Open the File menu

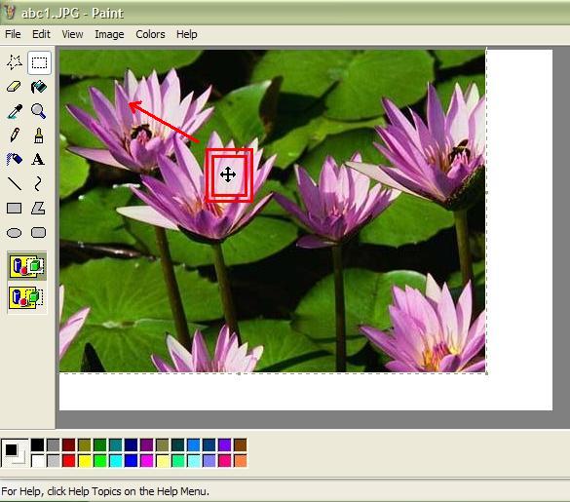coord(13,34)
